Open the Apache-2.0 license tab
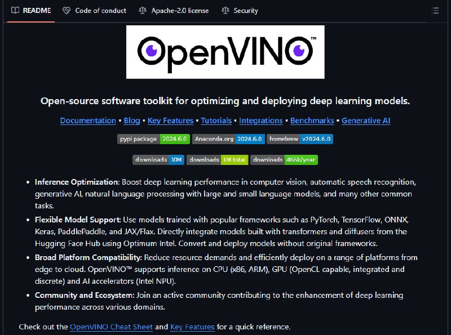This screenshot has height=335, width=451. tap(174, 11)
